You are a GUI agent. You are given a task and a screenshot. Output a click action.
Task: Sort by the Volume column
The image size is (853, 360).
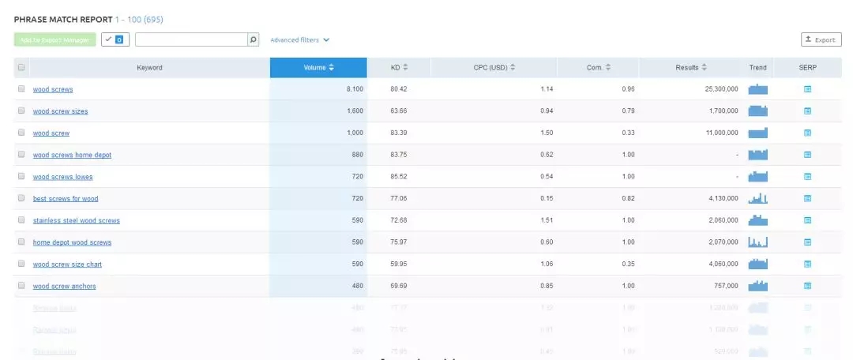pos(318,68)
